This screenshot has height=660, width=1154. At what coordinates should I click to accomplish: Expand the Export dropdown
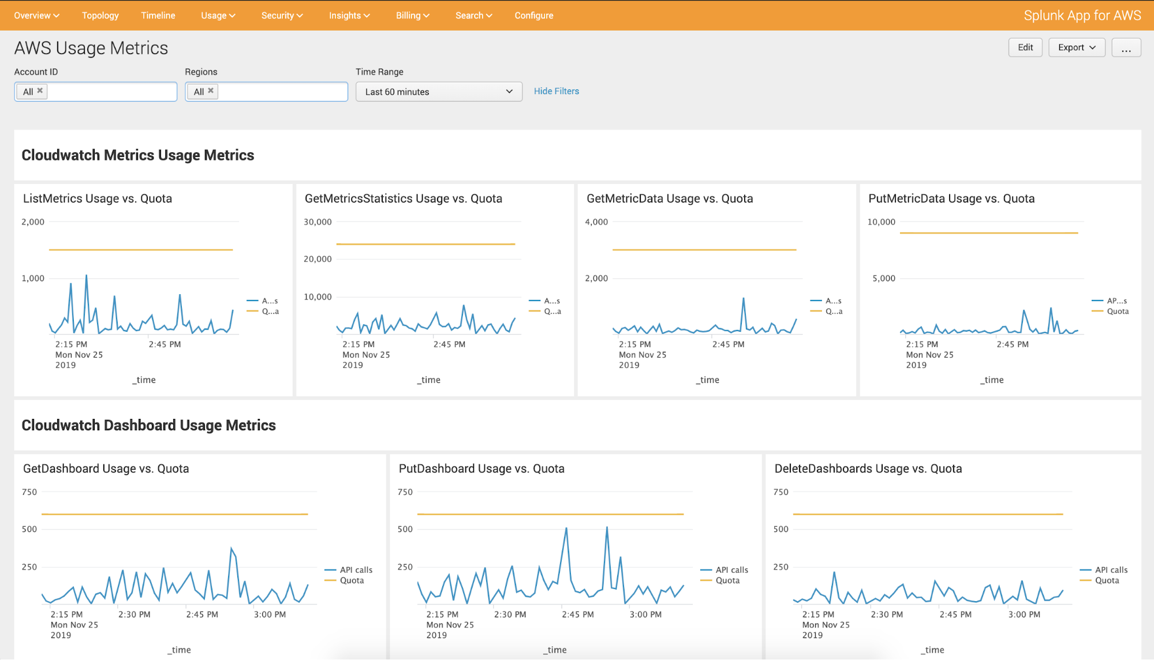pos(1076,48)
